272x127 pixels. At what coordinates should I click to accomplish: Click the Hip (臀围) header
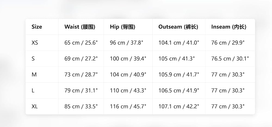pos(122,27)
